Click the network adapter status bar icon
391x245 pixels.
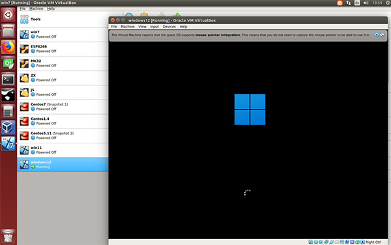(326, 242)
